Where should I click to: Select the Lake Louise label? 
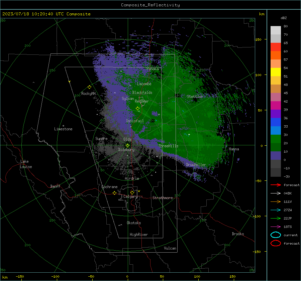[x=26, y=164]
